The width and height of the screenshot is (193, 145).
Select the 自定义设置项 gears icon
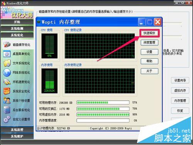pyautogui.click(x=7, y=119)
